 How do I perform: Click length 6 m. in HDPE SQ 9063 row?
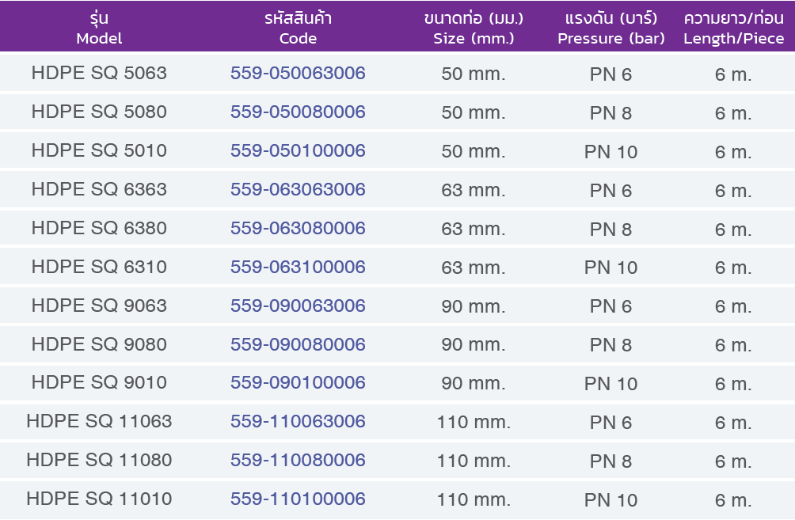coord(734,306)
